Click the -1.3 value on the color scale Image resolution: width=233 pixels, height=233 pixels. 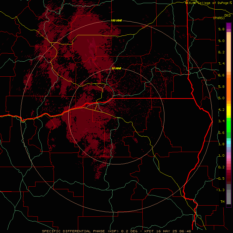coord(220,190)
